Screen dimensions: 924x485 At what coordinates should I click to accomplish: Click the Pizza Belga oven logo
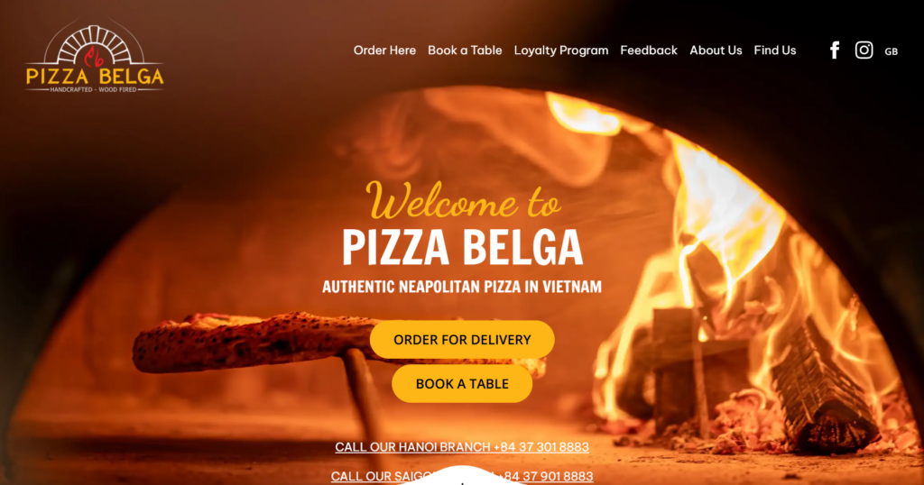94,58
